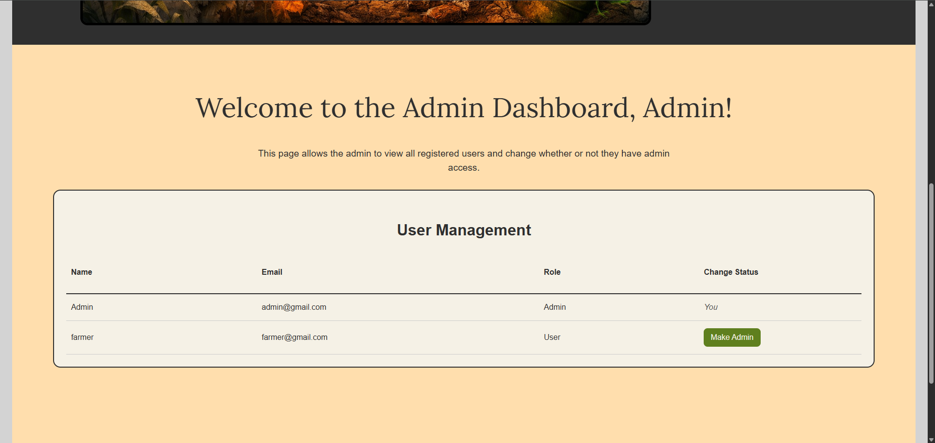Click the scrollbar up arrow
Image resolution: width=935 pixels, height=443 pixels.
(x=931, y=4)
